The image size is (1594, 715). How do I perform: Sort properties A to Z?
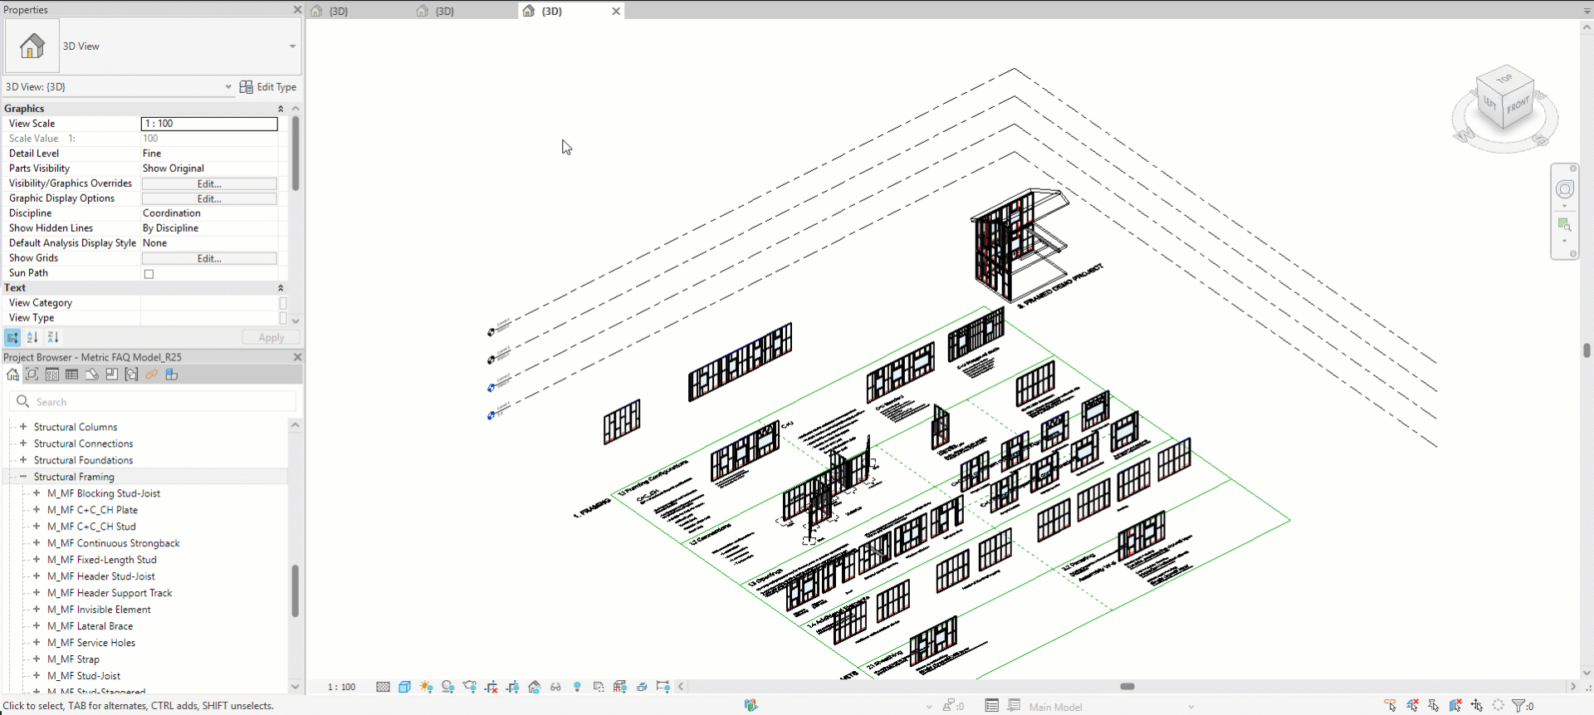pos(32,337)
